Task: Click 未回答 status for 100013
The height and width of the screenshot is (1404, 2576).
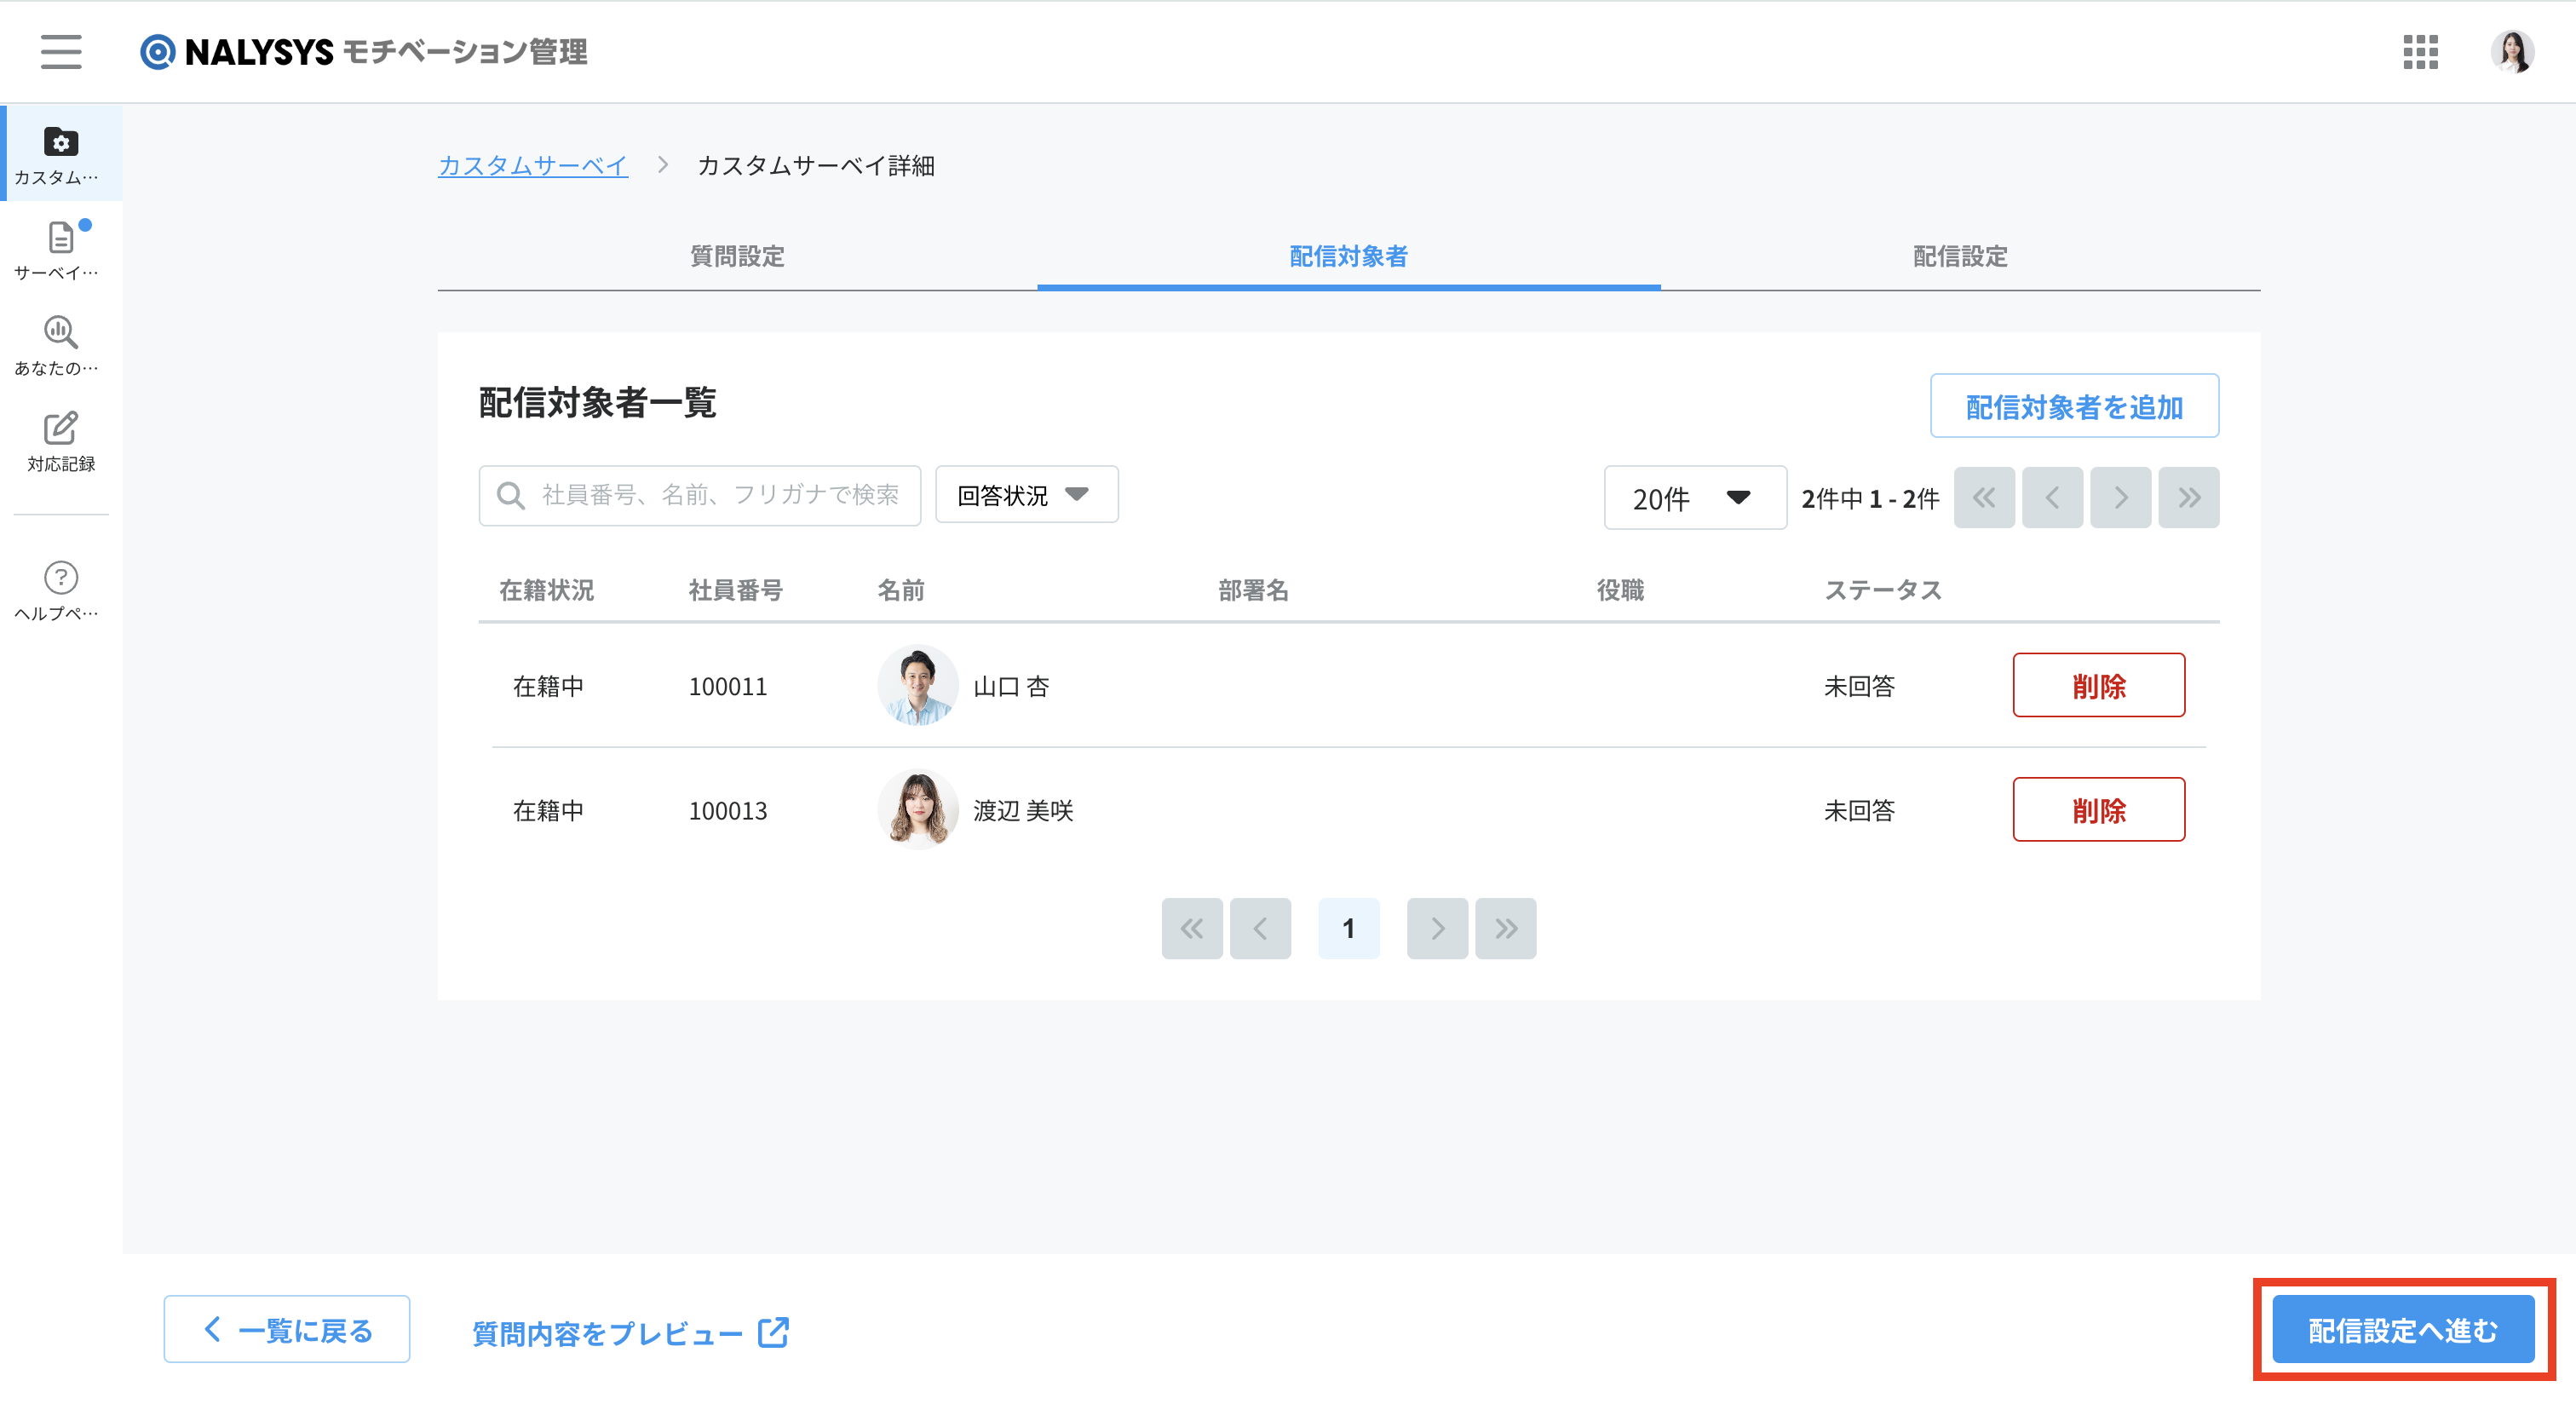Action: tap(1859, 810)
